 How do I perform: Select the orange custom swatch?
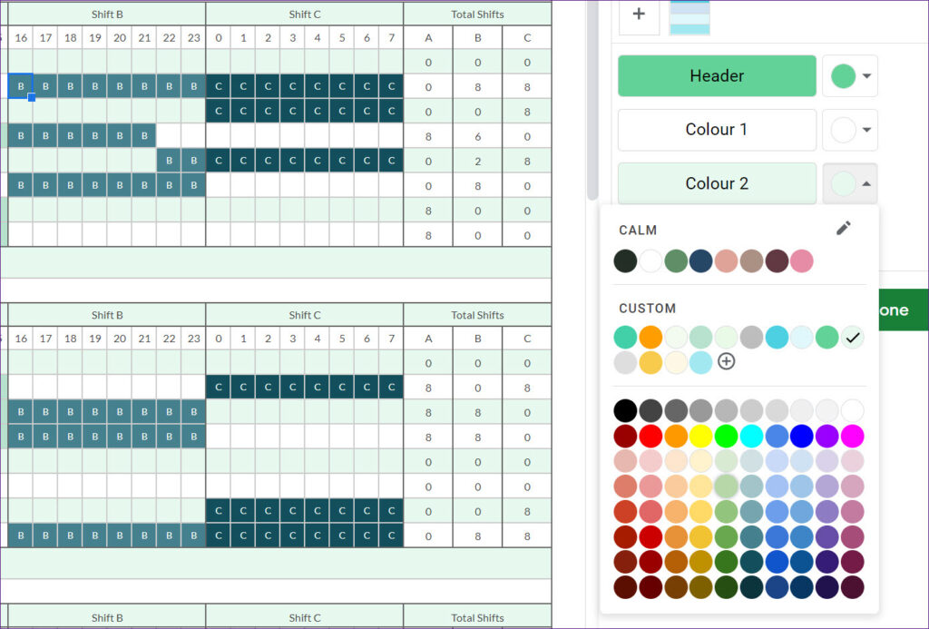pyautogui.click(x=650, y=337)
